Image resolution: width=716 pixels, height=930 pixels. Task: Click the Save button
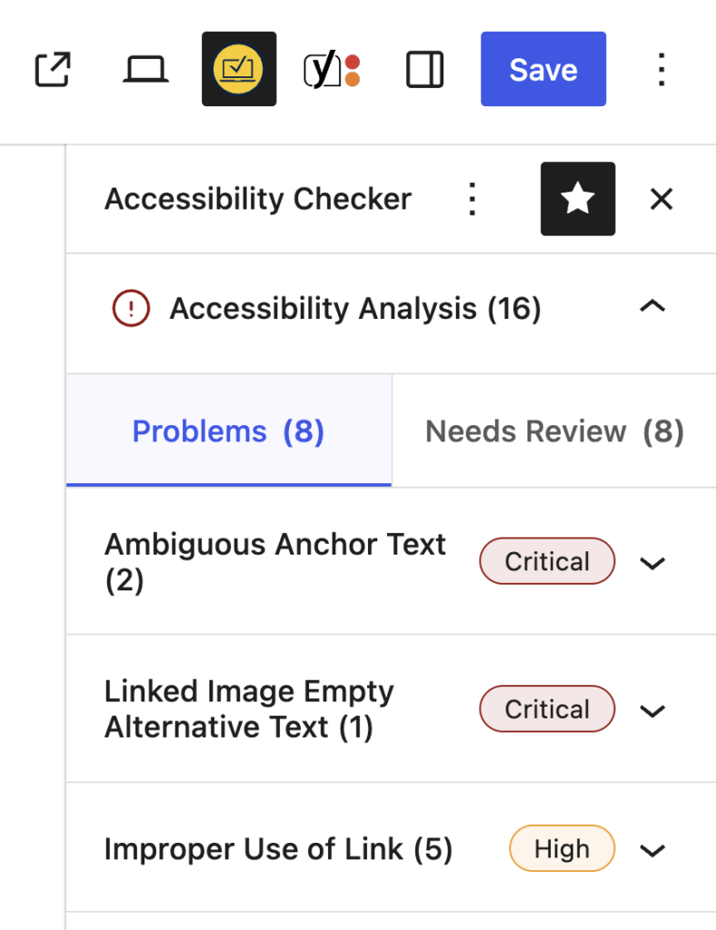pos(542,68)
